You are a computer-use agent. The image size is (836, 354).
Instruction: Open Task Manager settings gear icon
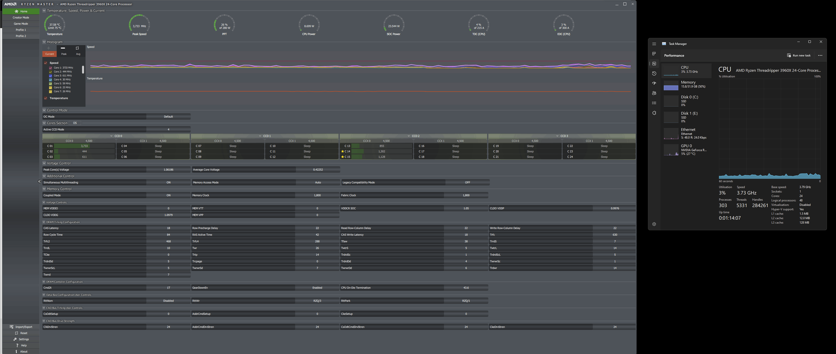point(654,224)
